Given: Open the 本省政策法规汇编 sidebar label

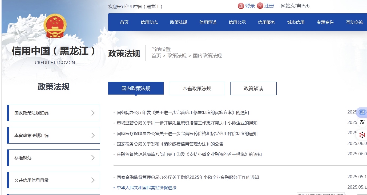Looking at the screenshot, I should pos(31,135).
